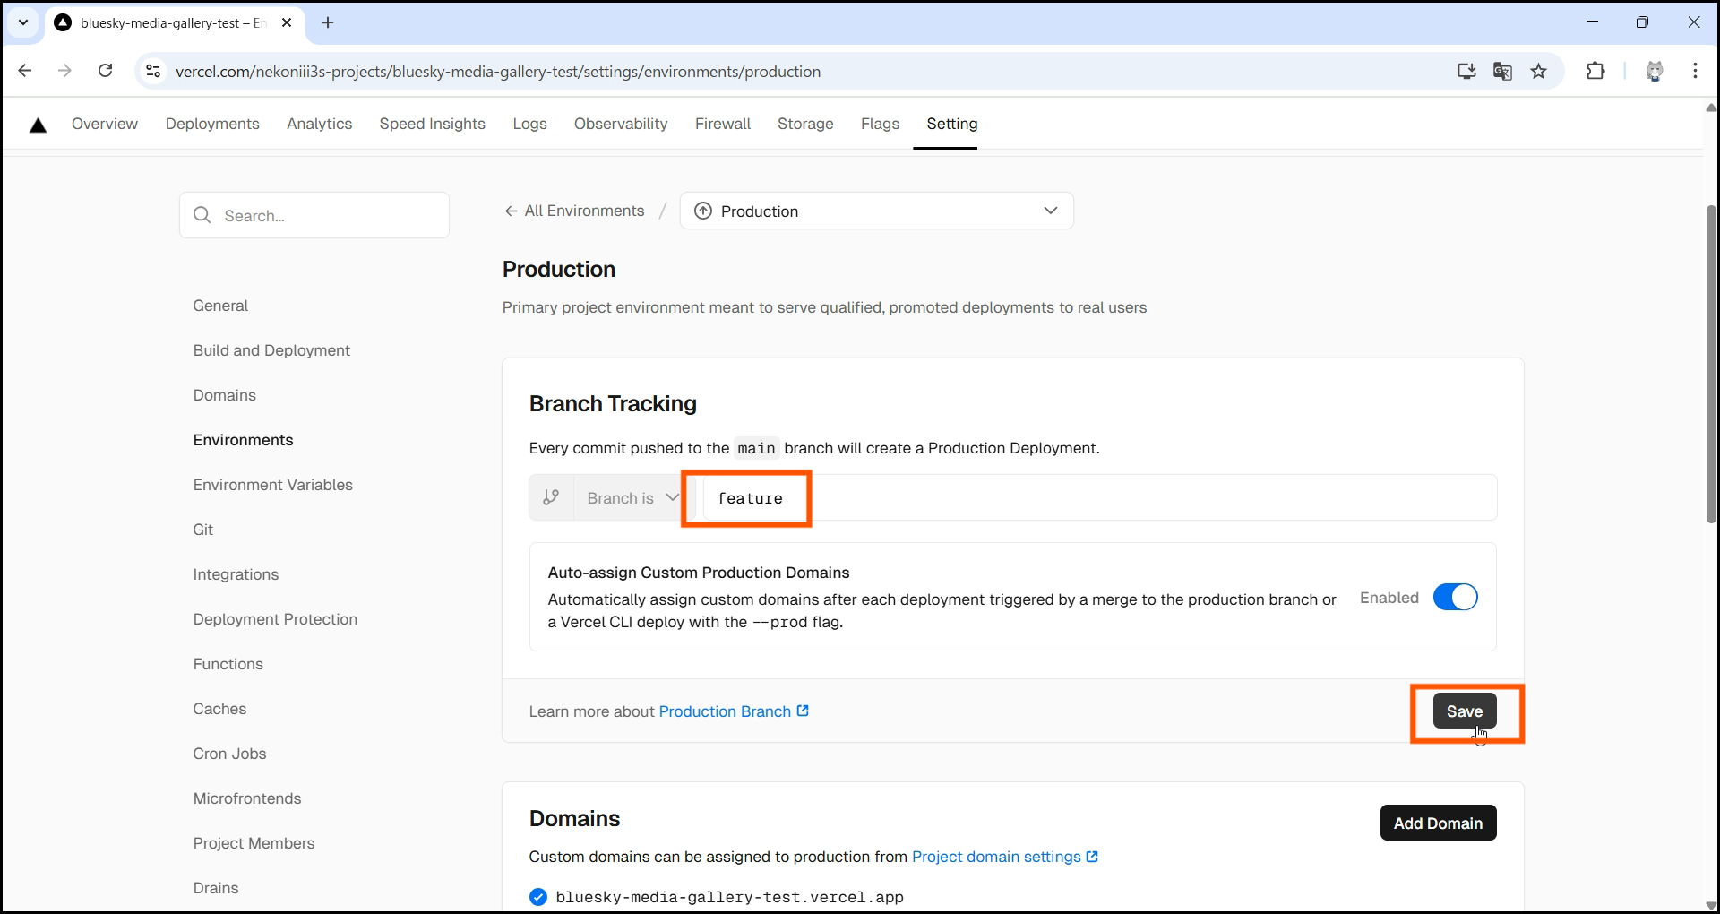
Task: Save the branch tracking changes
Action: pos(1464,711)
